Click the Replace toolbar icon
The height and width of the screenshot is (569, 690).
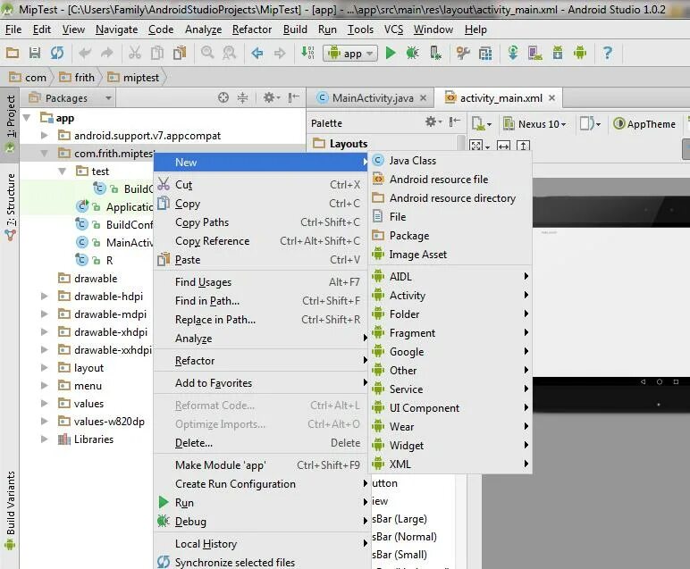[230, 53]
